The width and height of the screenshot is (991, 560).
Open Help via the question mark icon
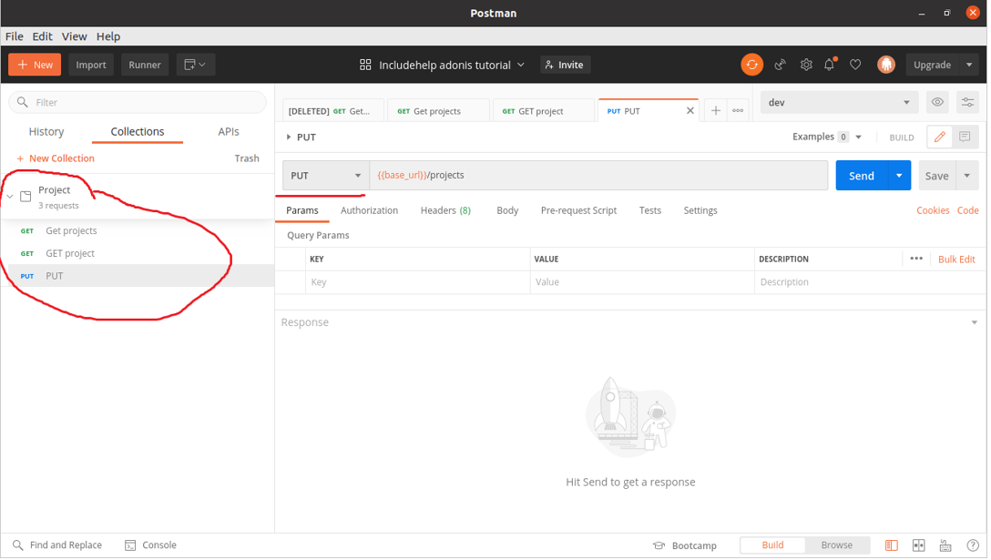pos(970,545)
